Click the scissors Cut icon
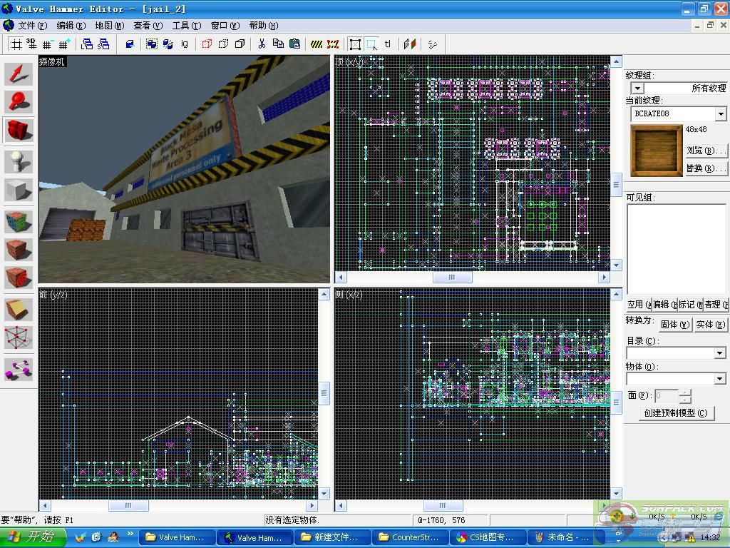The image size is (730, 548). click(262, 44)
